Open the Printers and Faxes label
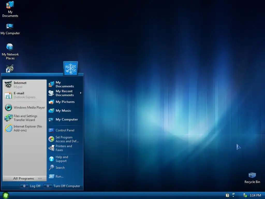Screen dimensions: 265x199 click(64, 148)
